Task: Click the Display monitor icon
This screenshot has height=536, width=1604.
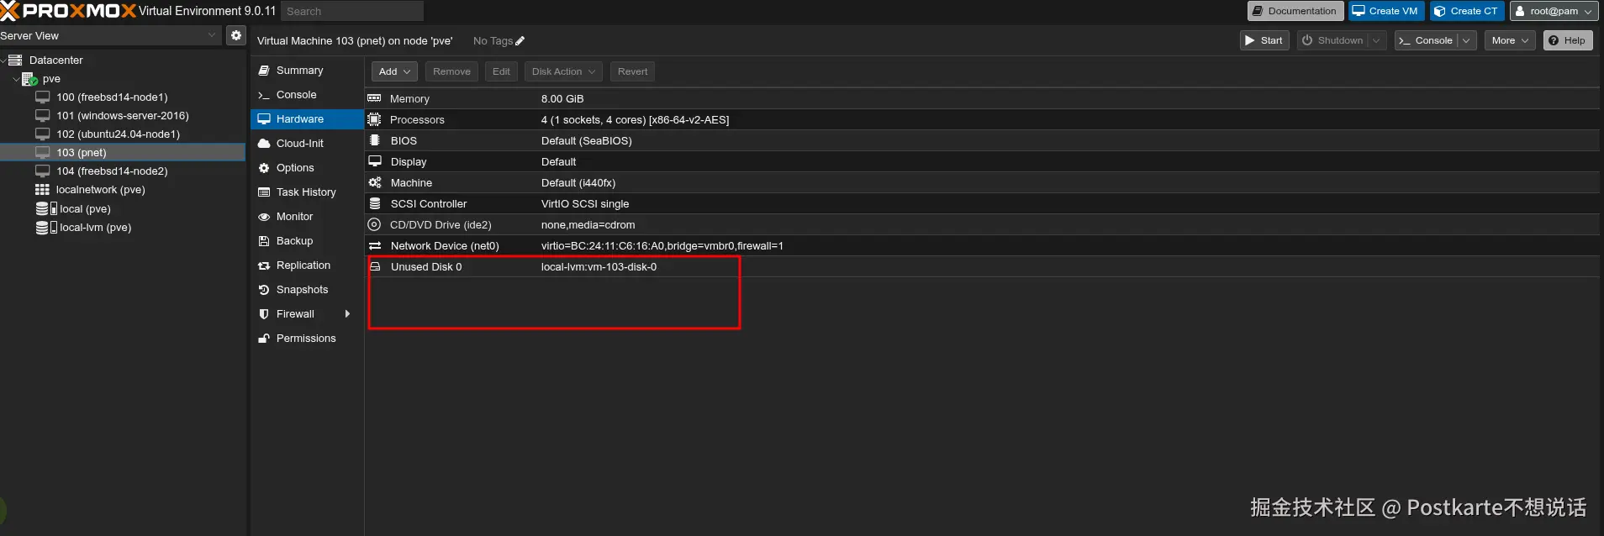Action: pos(375,161)
